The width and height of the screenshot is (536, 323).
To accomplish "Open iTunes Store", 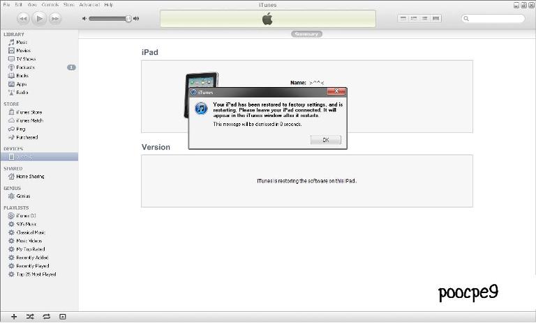I will click(29, 112).
